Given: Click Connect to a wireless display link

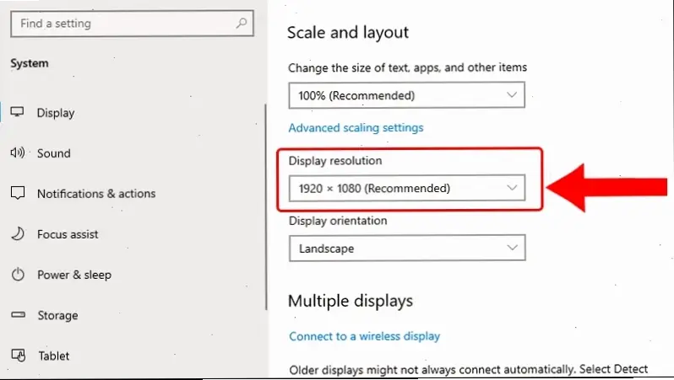Looking at the screenshot, I should coord(365,336).
